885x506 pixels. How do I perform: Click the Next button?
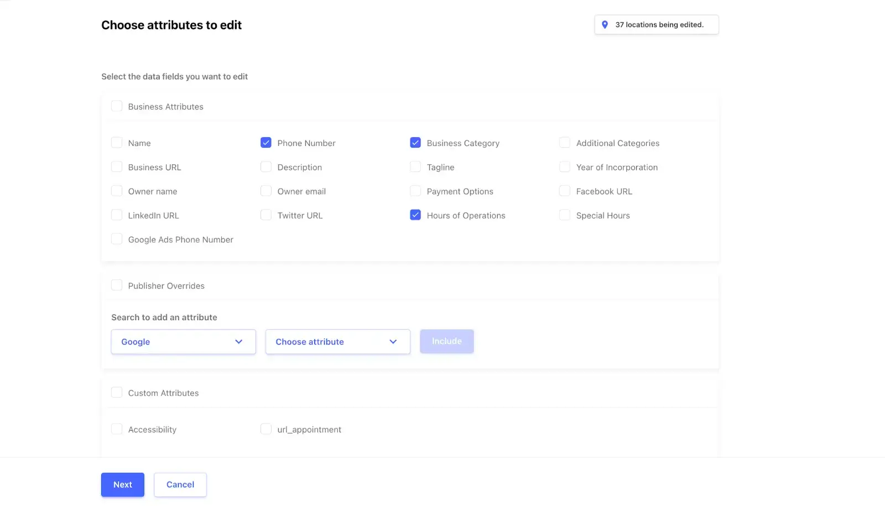point(123,484)
